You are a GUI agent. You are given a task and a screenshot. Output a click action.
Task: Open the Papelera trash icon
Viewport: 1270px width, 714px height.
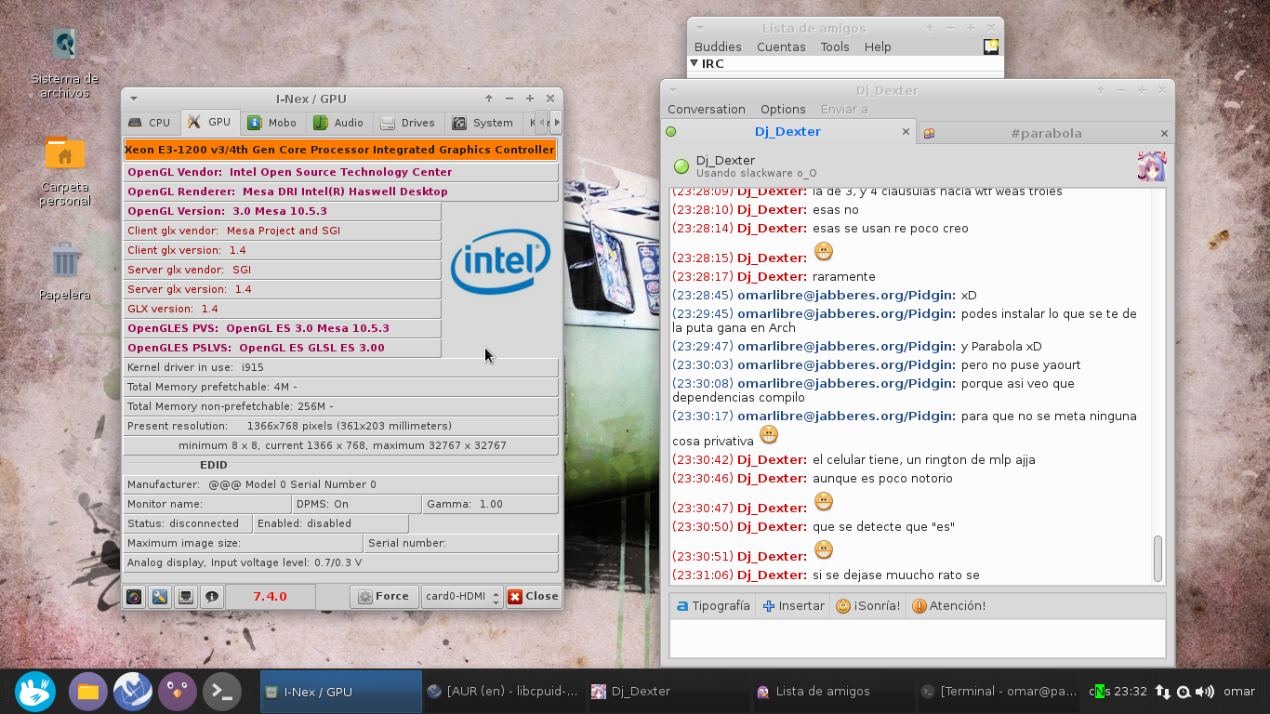(65, 271)
